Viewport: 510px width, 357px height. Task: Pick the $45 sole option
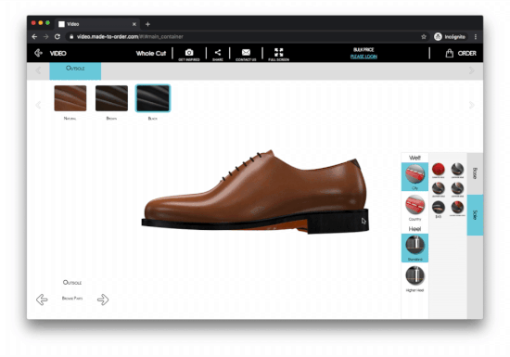click(x=438, y=208)
